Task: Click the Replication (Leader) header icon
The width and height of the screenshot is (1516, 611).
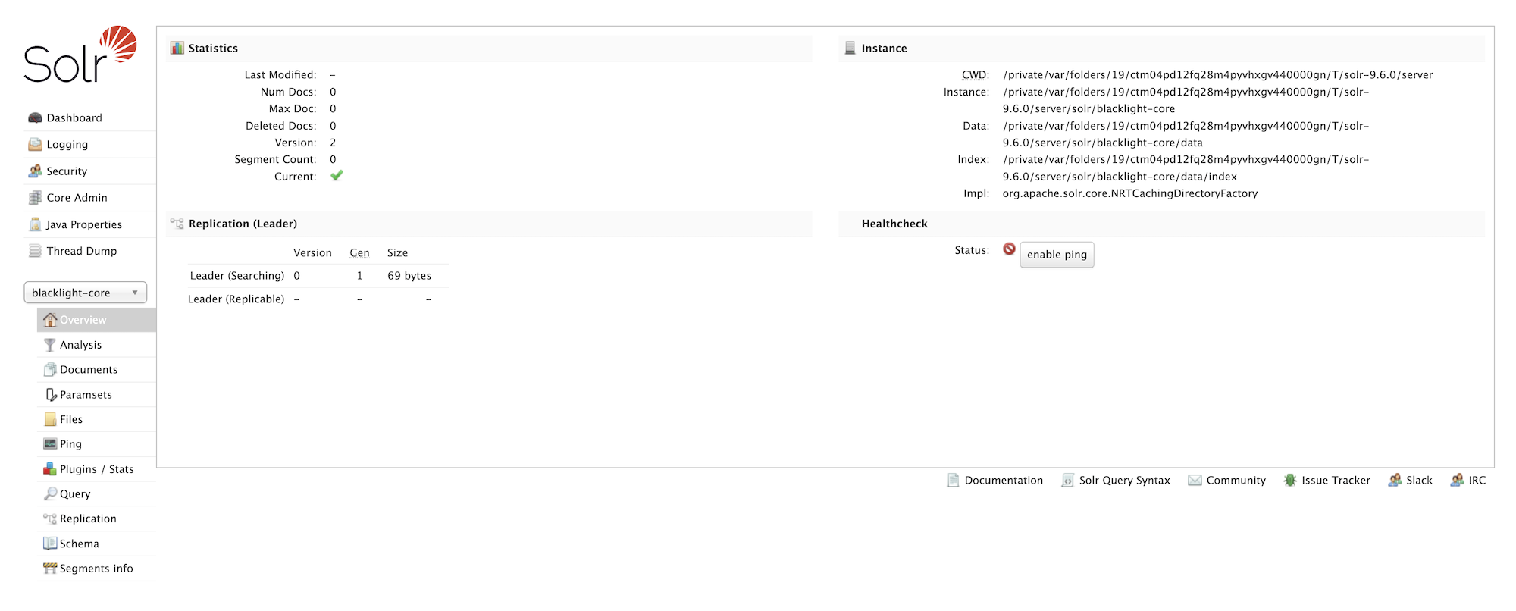Action: tap(177, 224)
